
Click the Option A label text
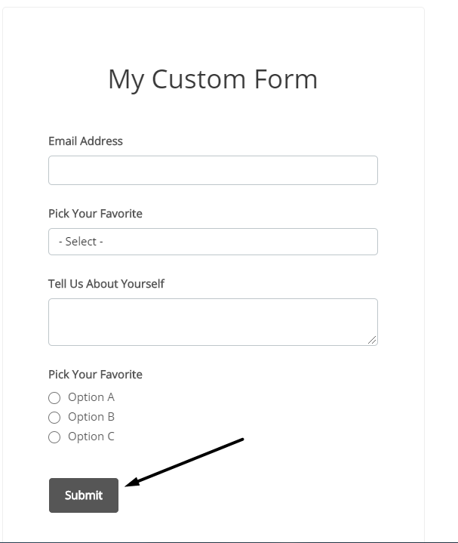pyautogui.click(x=91, y=397)
